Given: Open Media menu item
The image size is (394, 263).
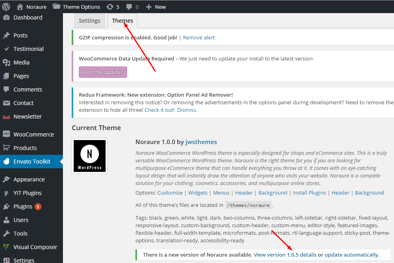Looking at the screenshot, I should 22,62.
